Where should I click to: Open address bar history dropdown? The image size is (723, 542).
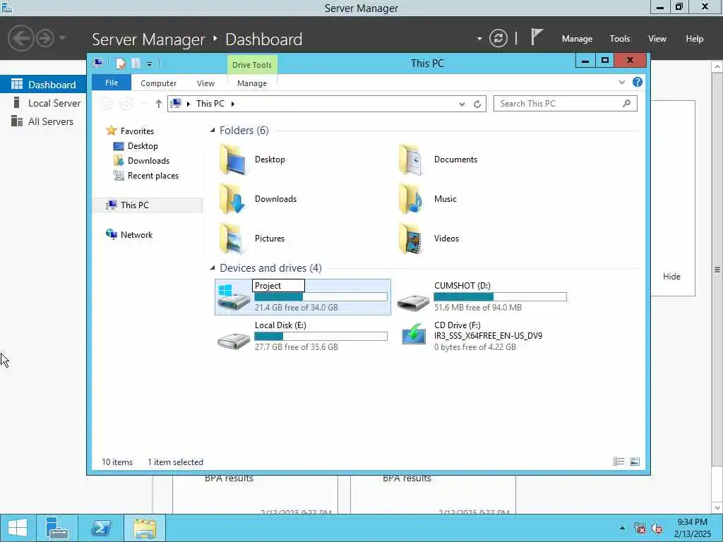pos(462,104)
